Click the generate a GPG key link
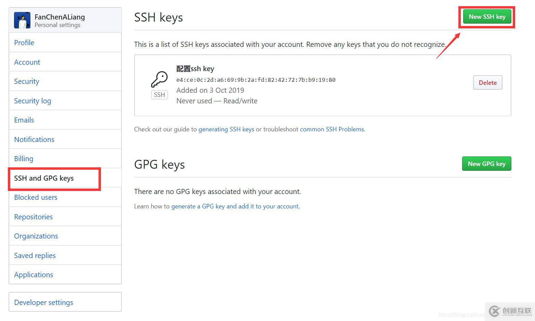Image resolution: width=535 pixels, height=321 pixels. [235, 206]
